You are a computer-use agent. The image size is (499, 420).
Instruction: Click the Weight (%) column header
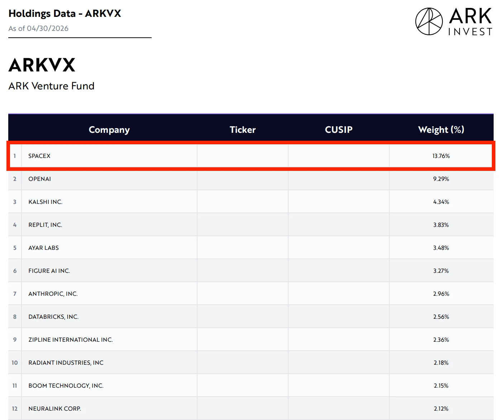point(441,130)
